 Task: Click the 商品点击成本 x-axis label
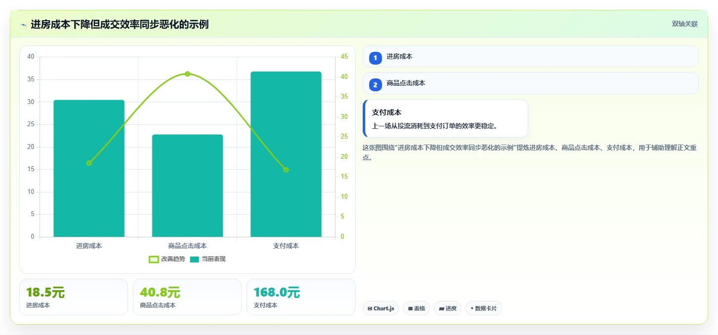click(x=187, y=246)
